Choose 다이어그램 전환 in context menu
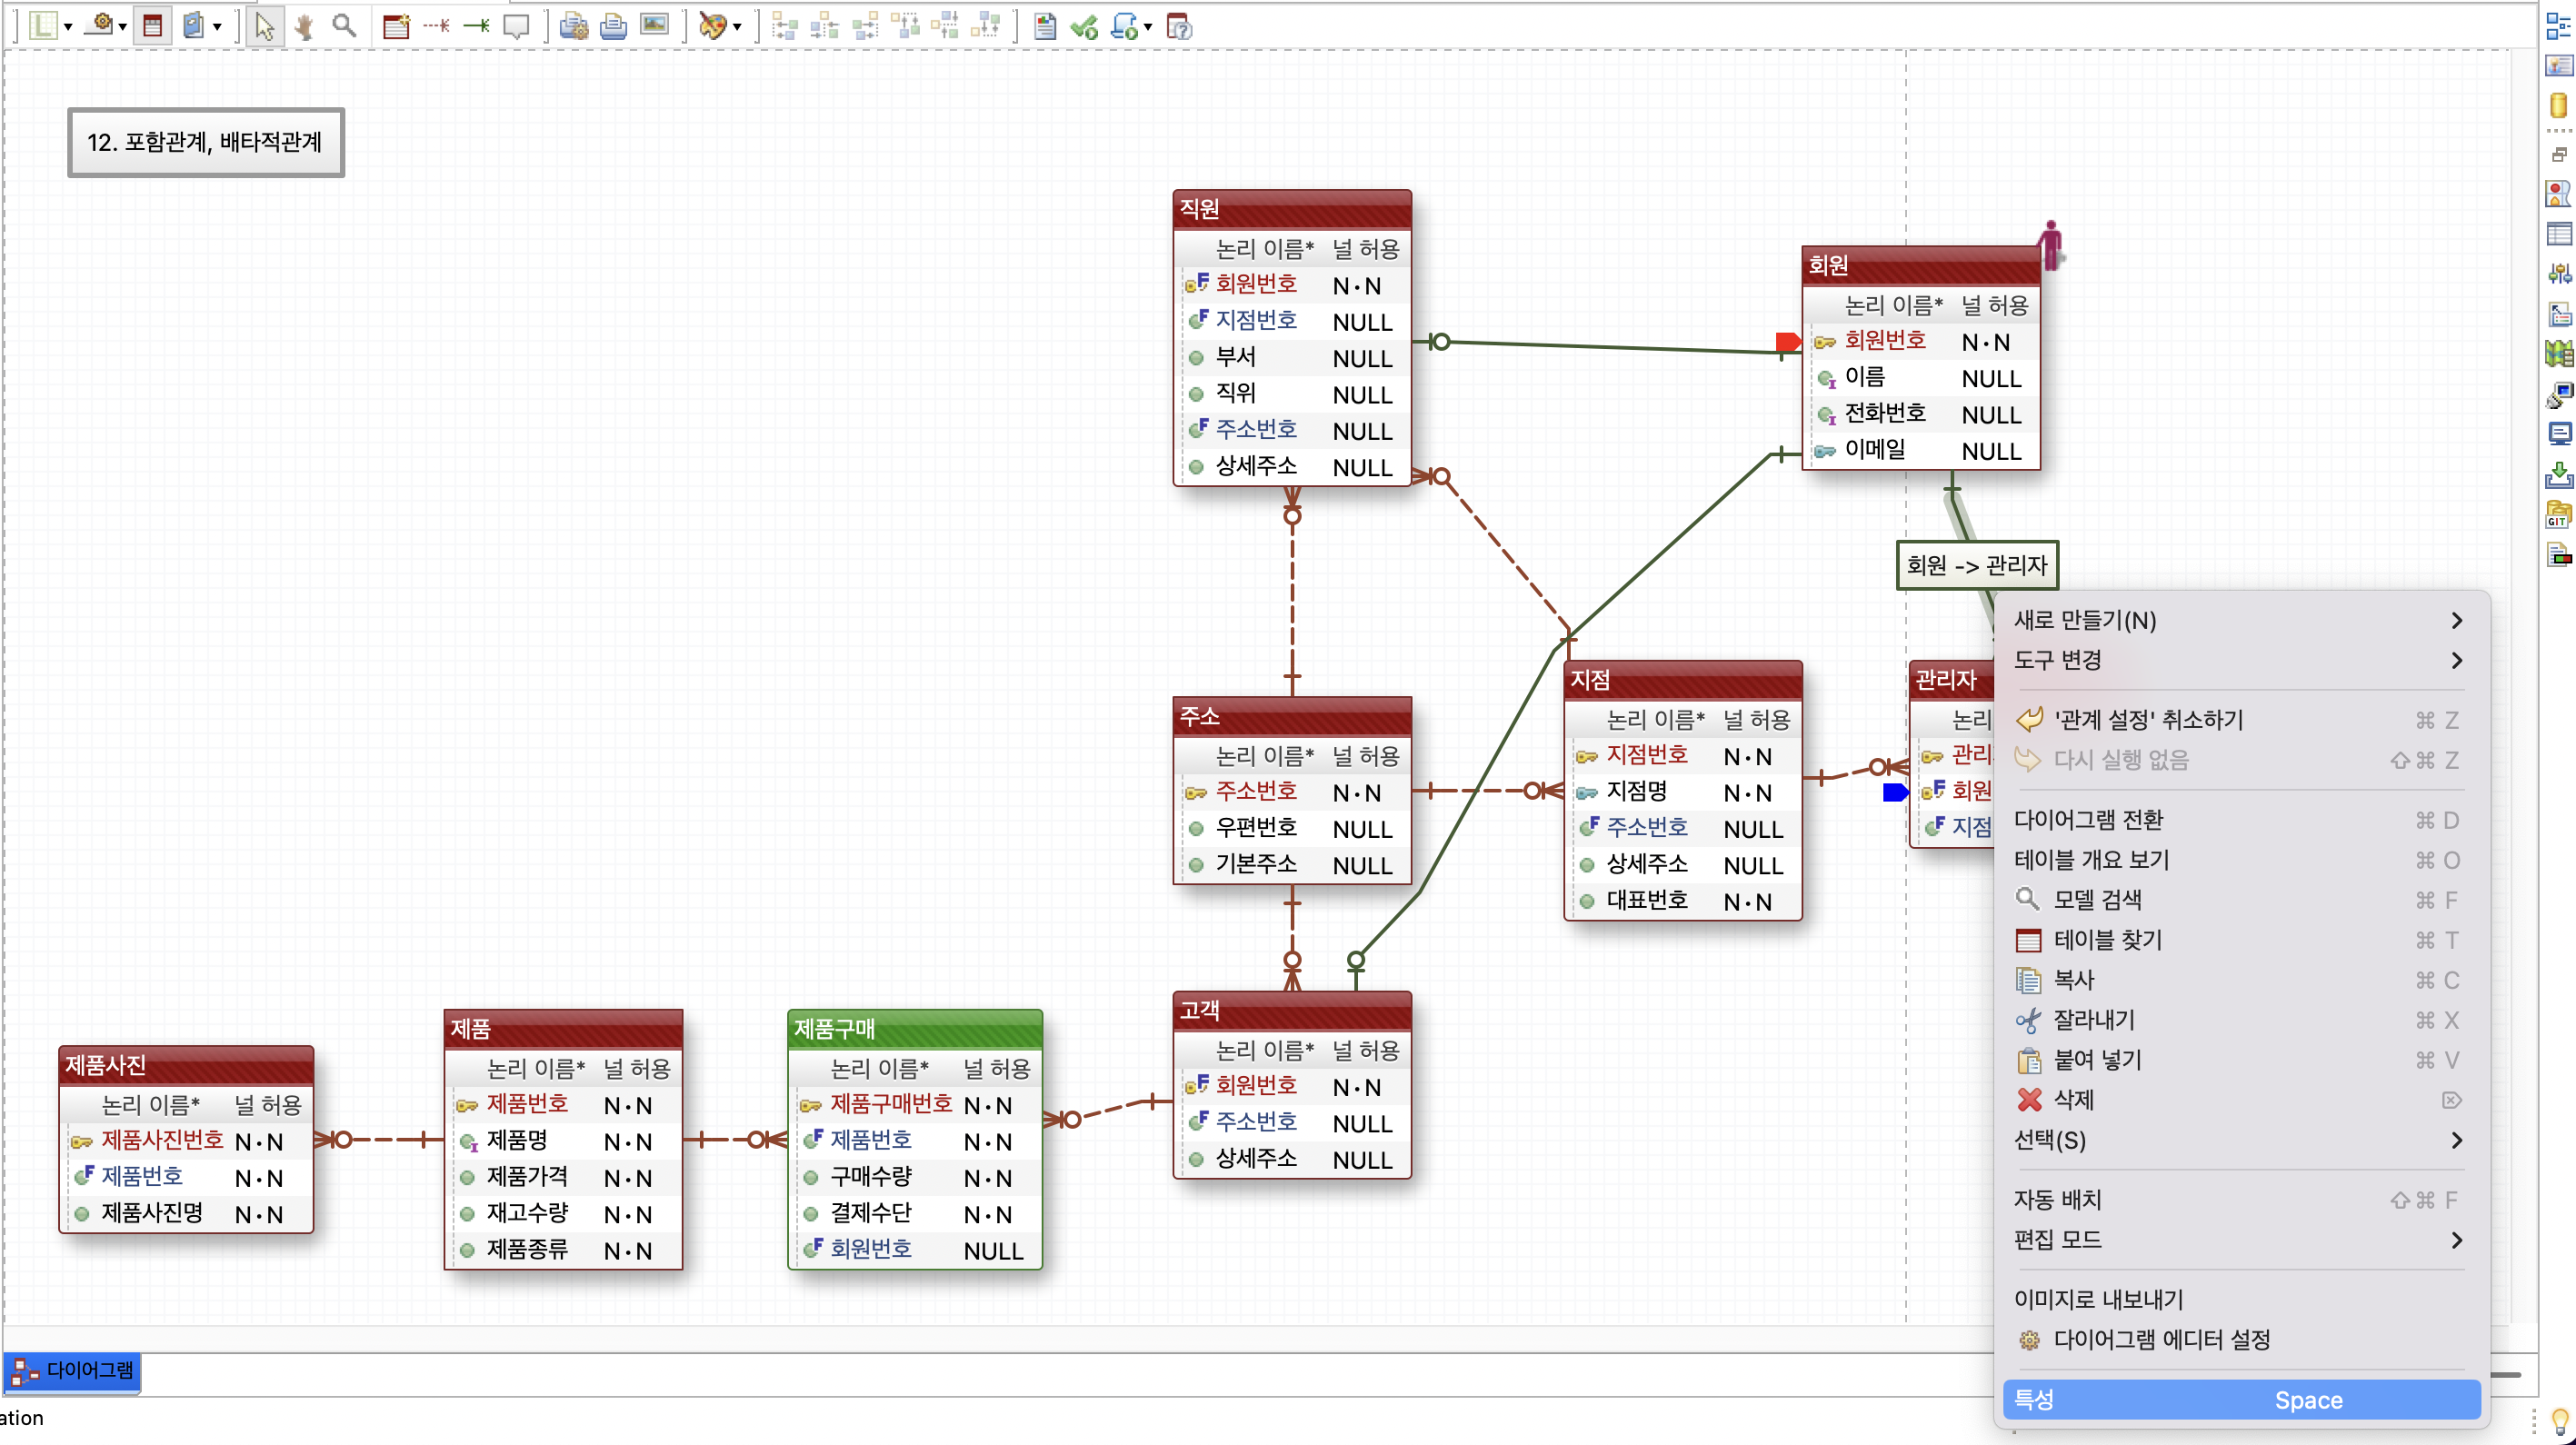 click(2241, 820)
